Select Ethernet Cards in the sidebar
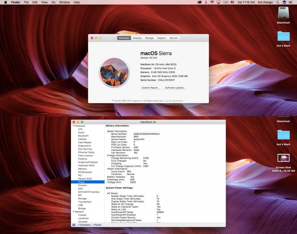This screenshot has width=297, height=234. [x=86, y=152]
